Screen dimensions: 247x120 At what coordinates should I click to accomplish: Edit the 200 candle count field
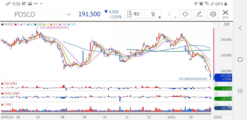pos(226,24)
